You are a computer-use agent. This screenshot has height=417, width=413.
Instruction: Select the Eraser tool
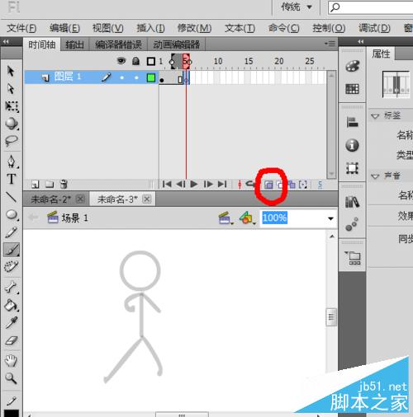pyautogui.click(x=12, y=340)
